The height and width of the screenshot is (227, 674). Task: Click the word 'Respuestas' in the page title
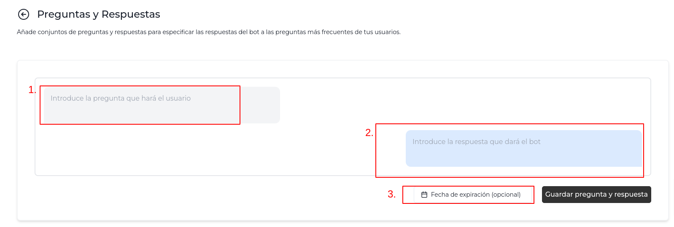(x=131, y=14)
